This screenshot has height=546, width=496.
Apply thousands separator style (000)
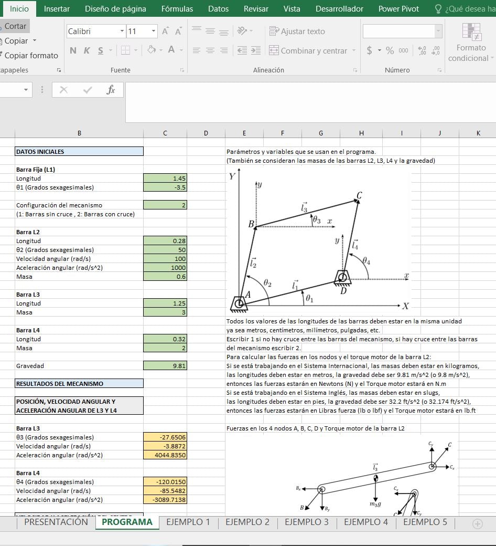(404, 50)
